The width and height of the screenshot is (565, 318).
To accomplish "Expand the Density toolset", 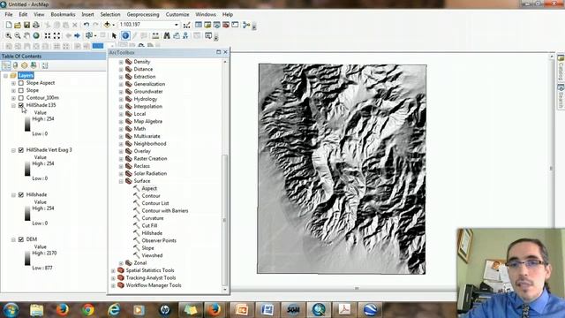I will click(x=121, y=62).
